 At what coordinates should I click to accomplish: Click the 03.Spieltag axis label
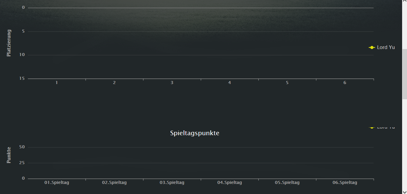tap(172, 183)
